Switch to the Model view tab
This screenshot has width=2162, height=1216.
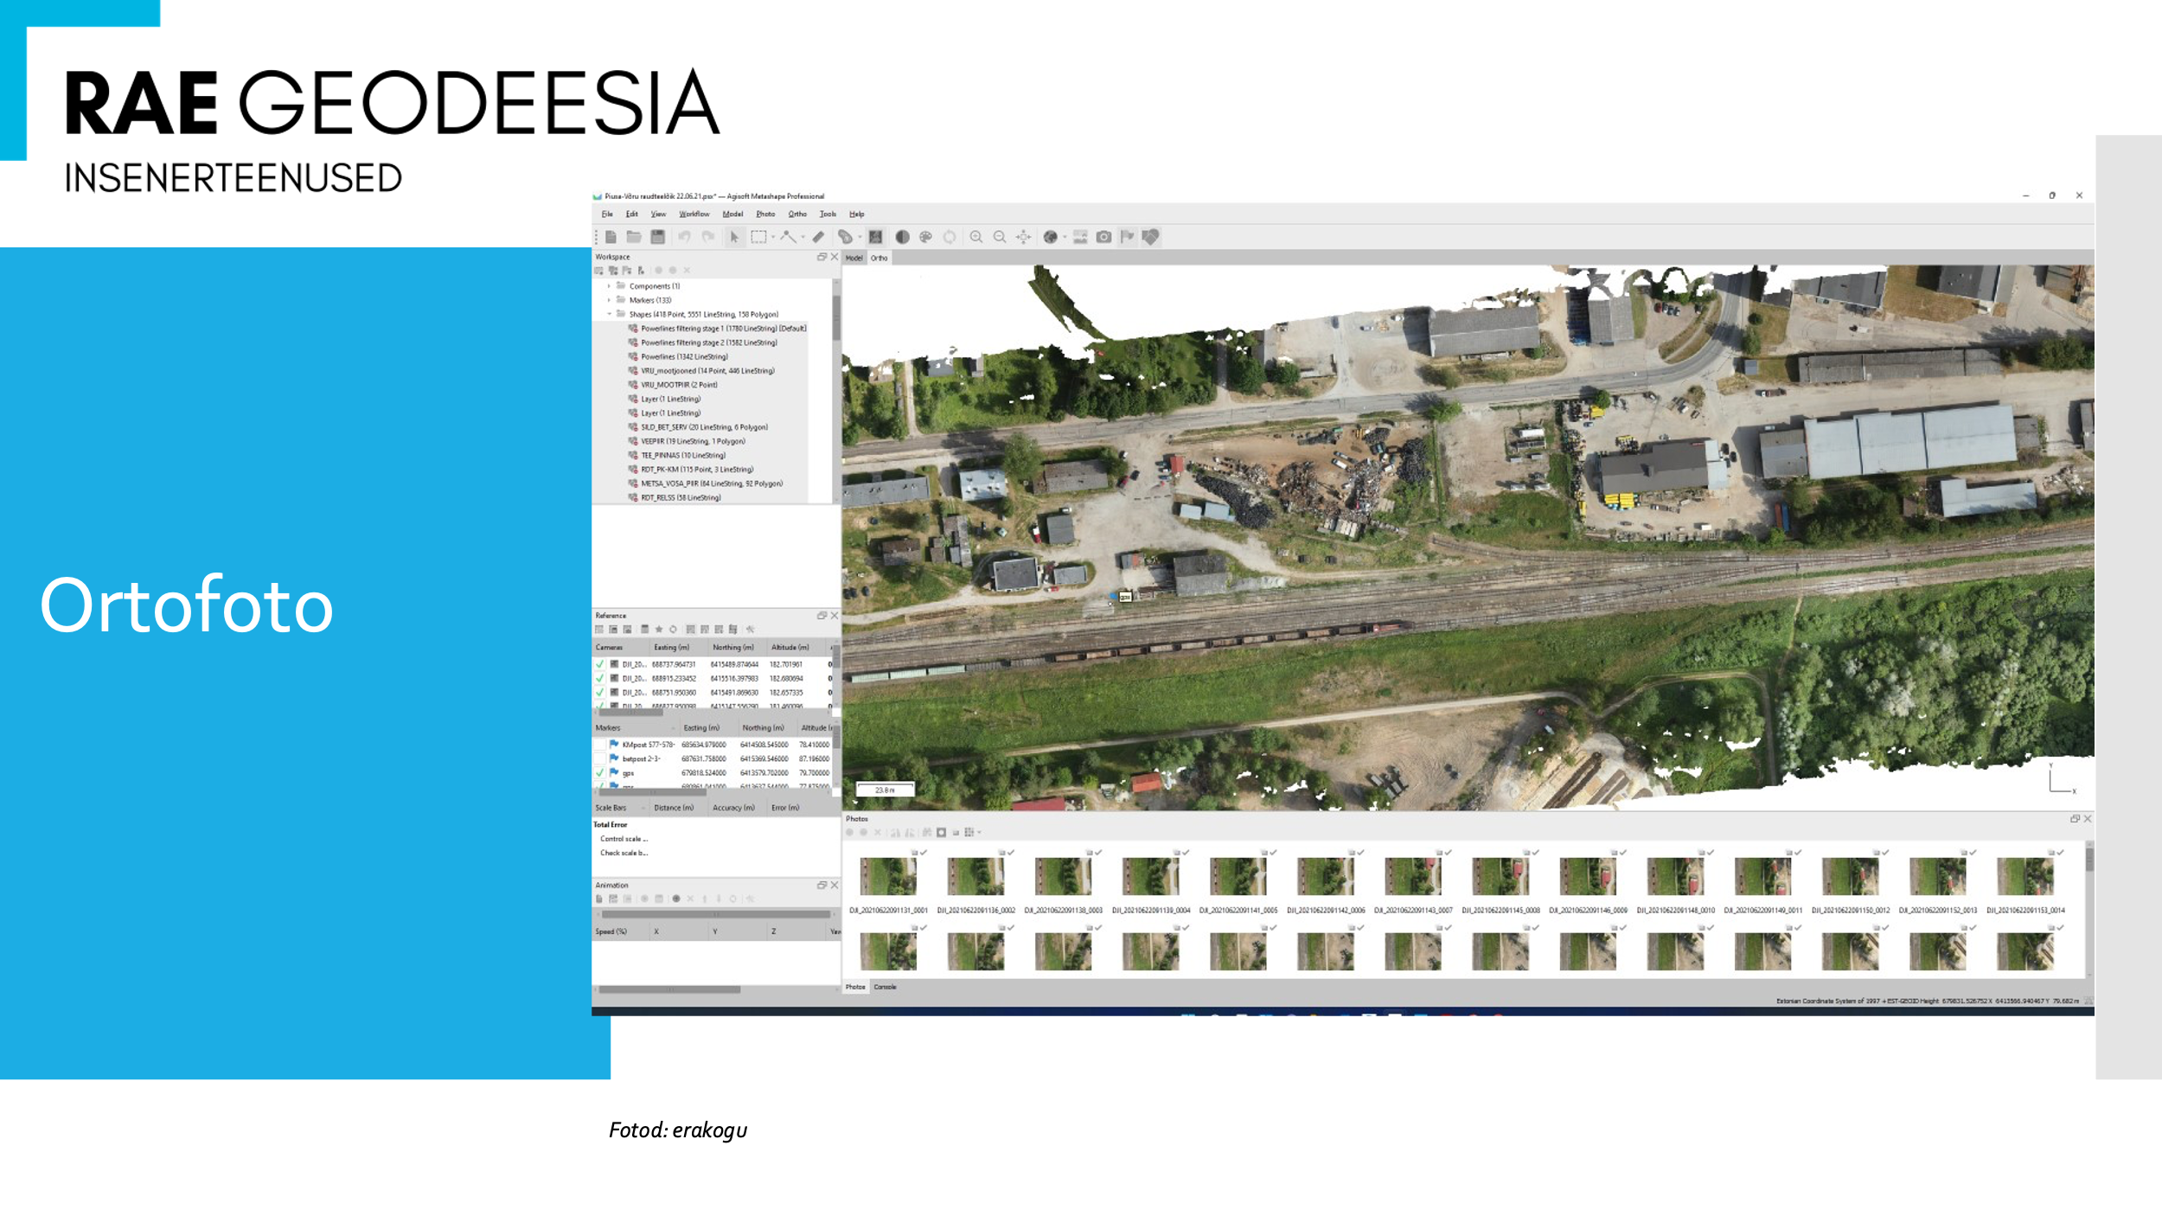pos(854,258)
